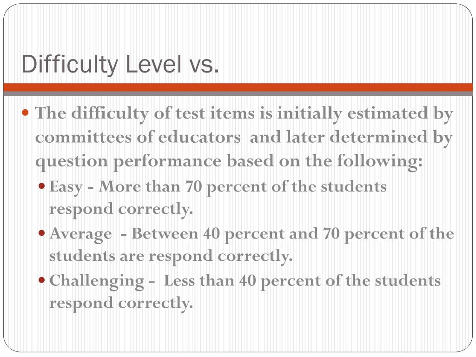
Task: Click "Less than 40 percent of the students"
Action: pos(302,280)
